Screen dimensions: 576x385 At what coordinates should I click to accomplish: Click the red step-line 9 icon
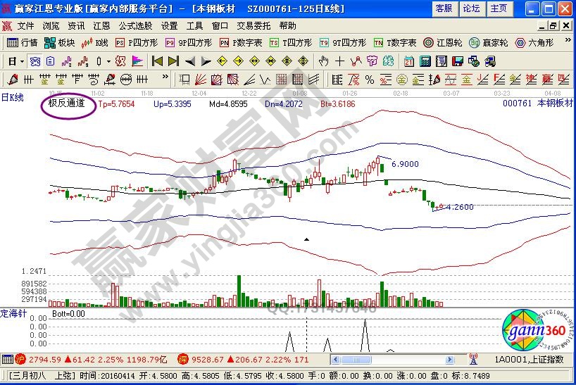point(82,61)
